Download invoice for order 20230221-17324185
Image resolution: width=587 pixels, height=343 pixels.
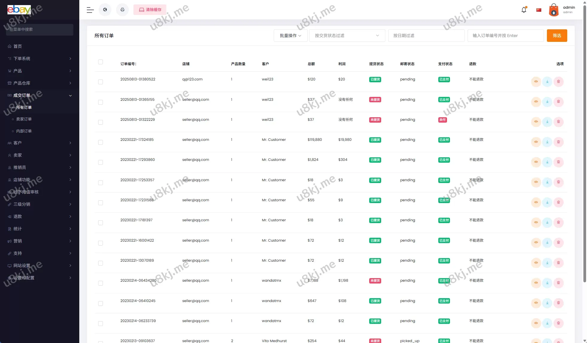click(547, 142)
